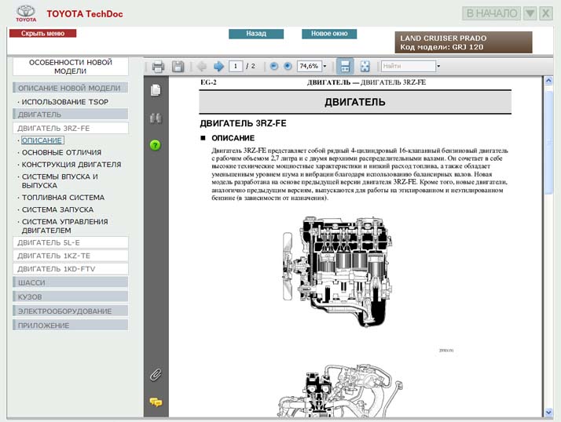The width and height of the screenshot is (561, 422).
Task: Open ИСПОЛЬЗОВАНИЕ TSOP item
Action: 64,102
